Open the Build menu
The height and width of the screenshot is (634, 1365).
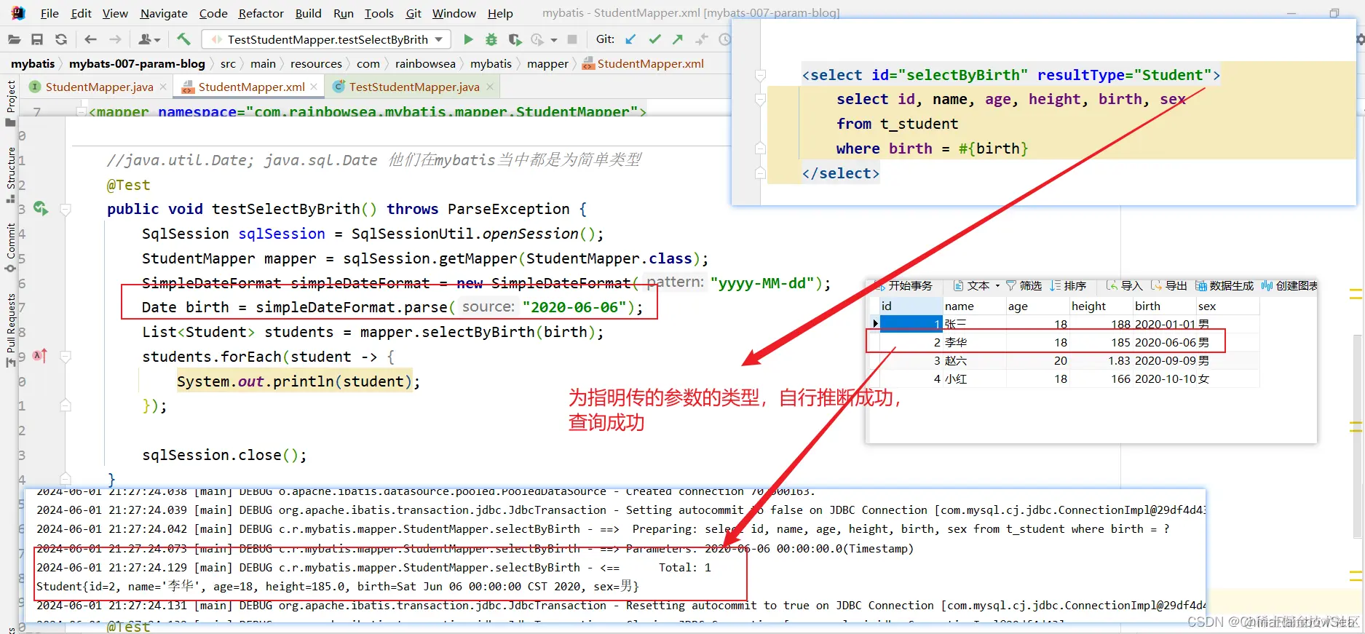pos(308,13)
